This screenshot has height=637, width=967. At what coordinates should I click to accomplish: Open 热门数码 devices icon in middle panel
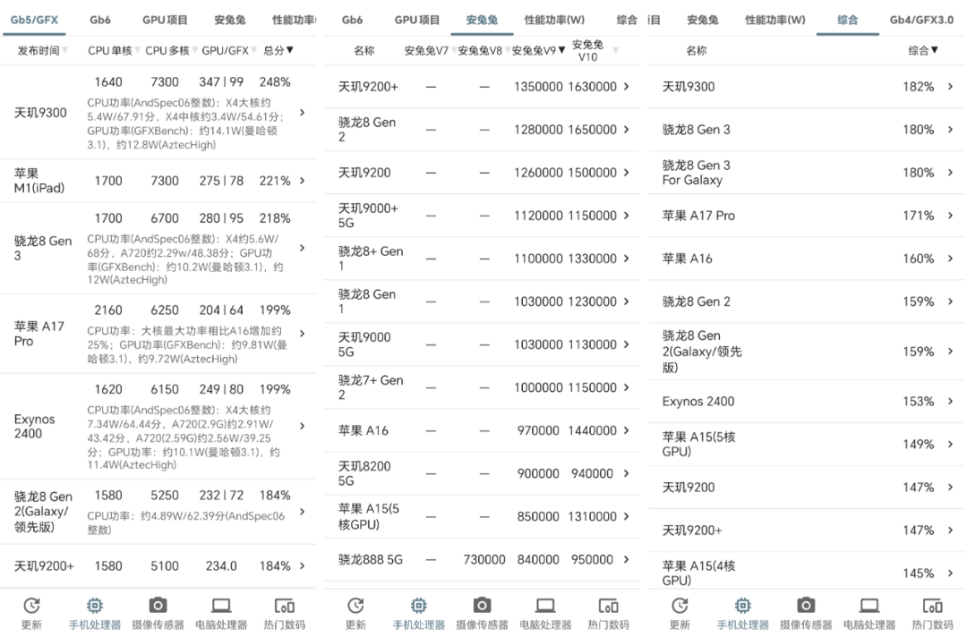coord(608,607)
